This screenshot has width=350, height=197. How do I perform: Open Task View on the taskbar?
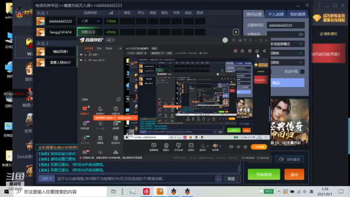coord(114,191)
